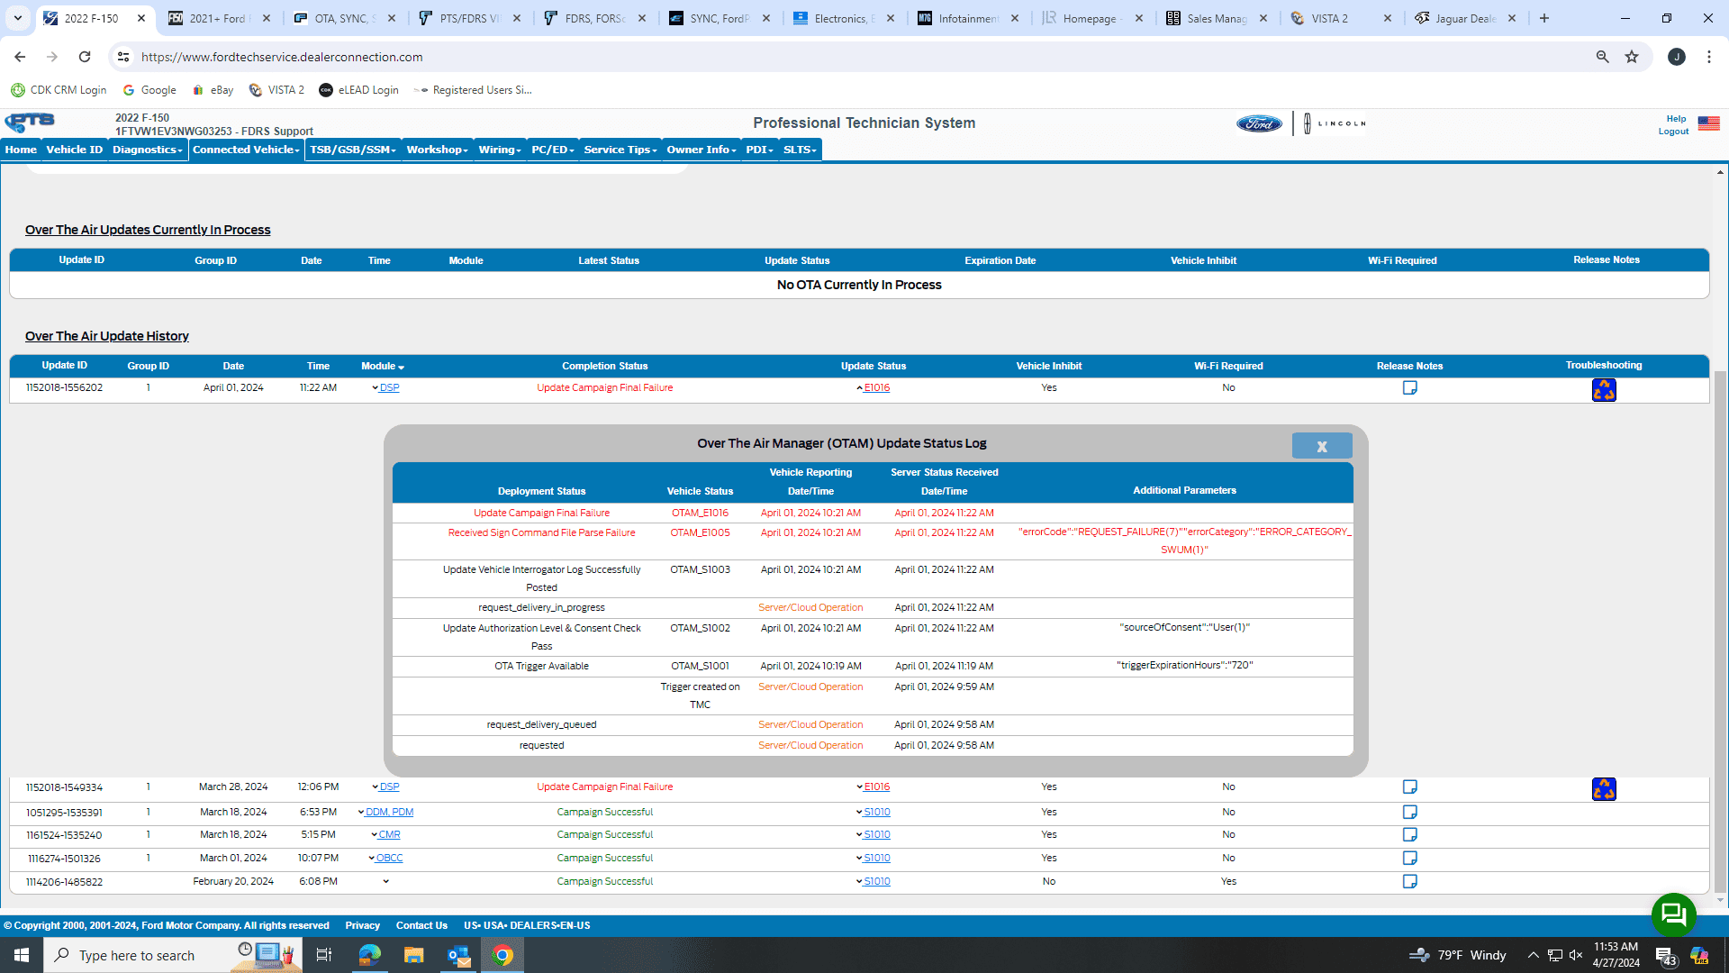Collapse the E1016 update status for April 01
Screen dimensions: 1729x973
[x=873, y=388]
